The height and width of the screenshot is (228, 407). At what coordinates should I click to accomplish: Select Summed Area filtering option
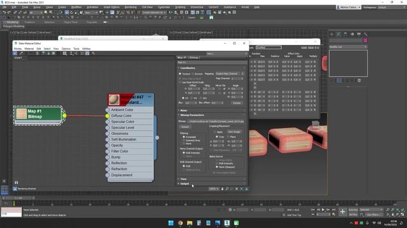coord(184,141)
